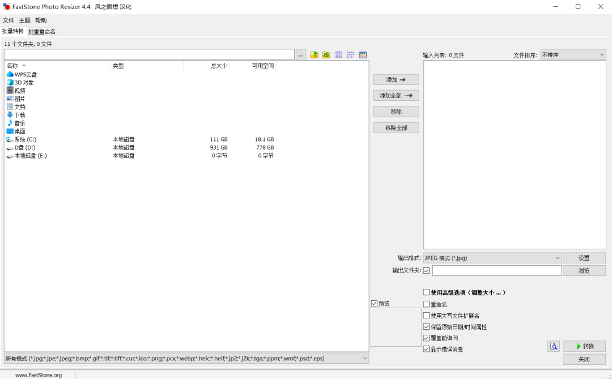Click the FastStone app logo in title bar

[6, 7]
